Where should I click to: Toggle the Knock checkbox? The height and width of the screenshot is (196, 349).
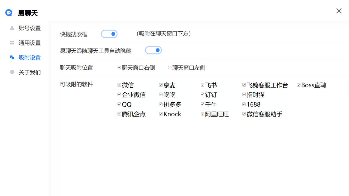[161, 114]
